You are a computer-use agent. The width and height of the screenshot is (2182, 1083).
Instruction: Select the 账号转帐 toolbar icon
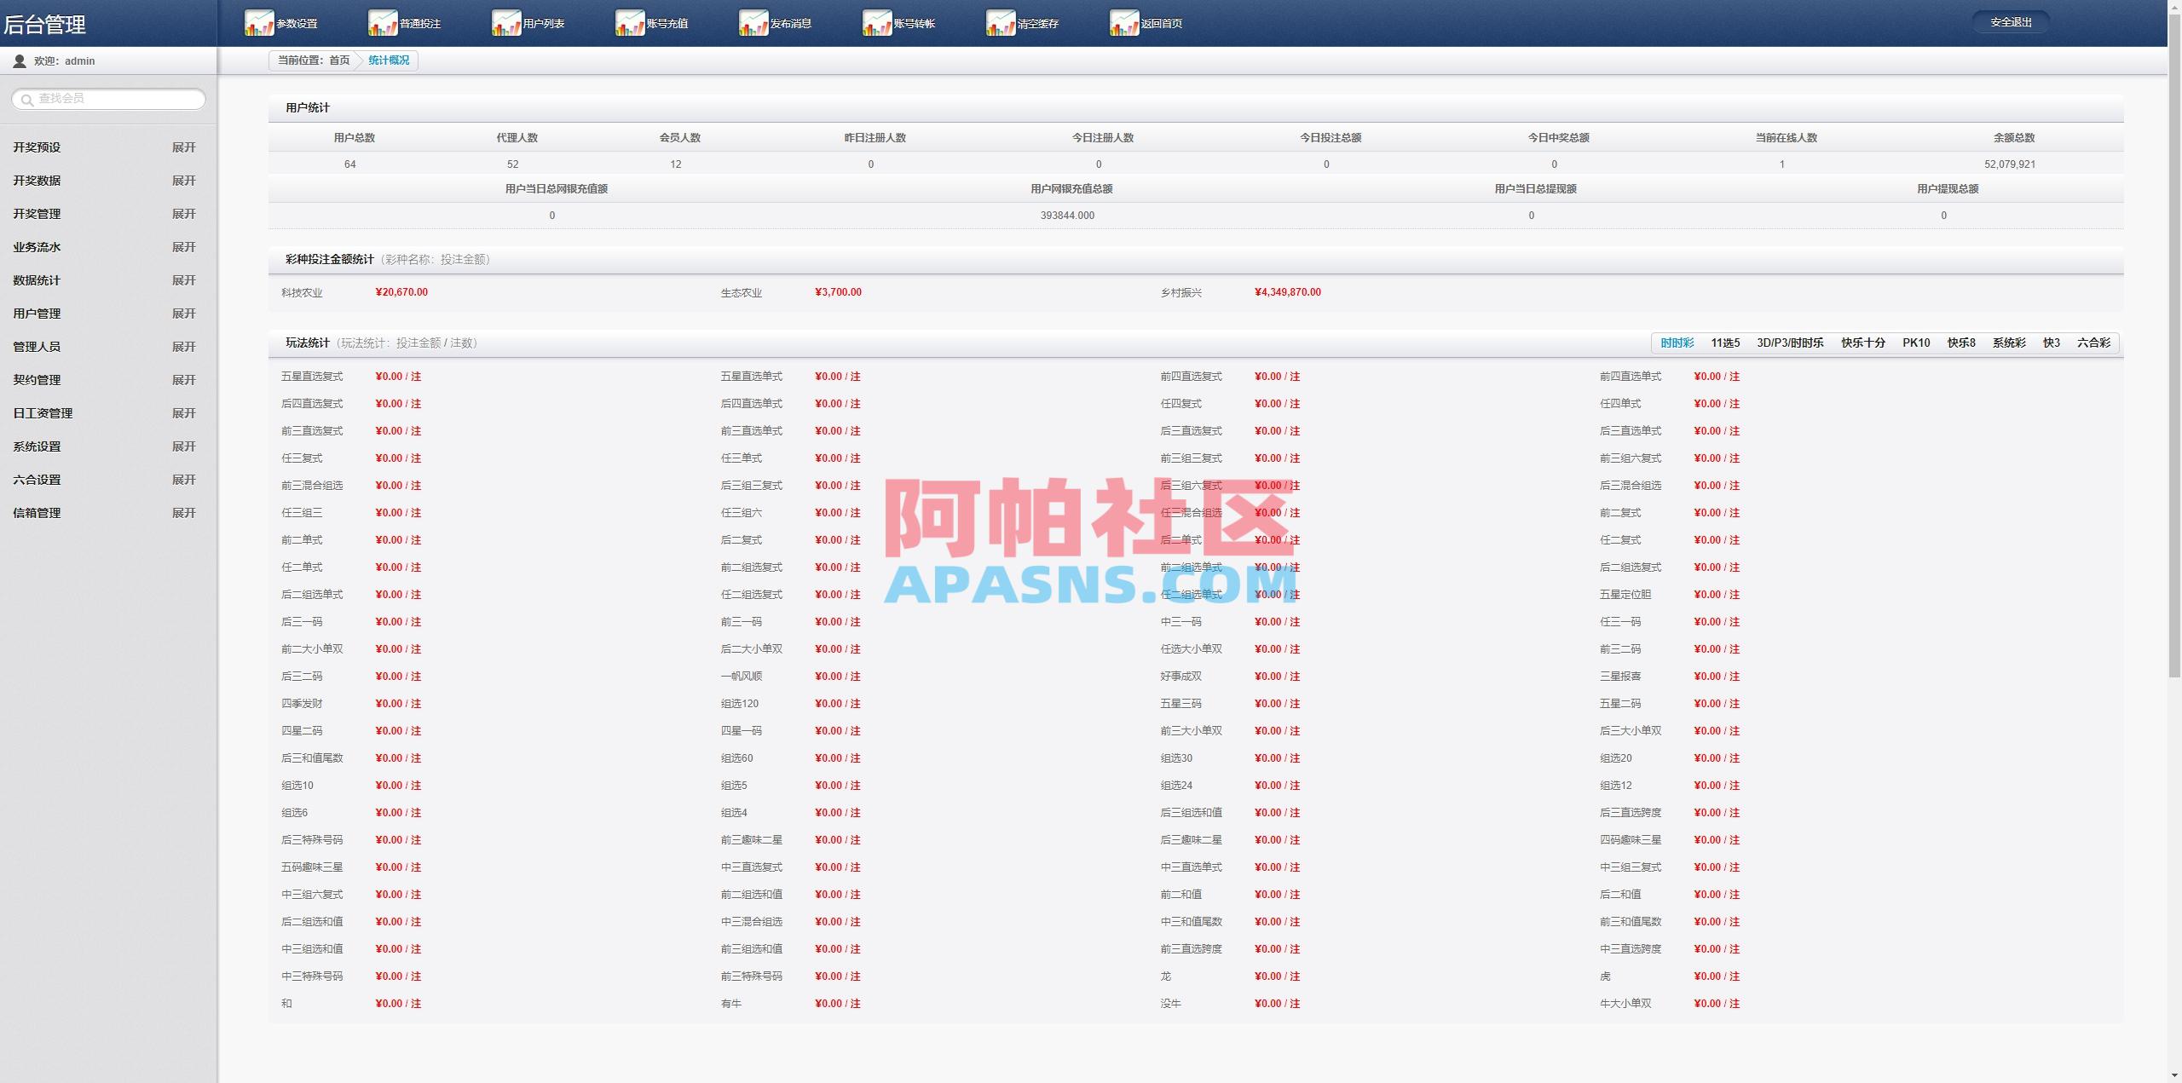click(901, 23)
